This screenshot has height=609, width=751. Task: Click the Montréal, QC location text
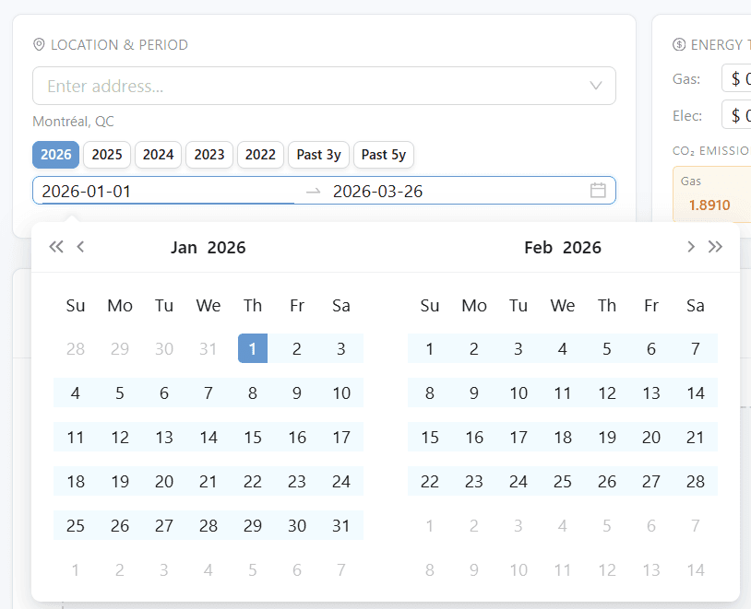pos(73,122)
